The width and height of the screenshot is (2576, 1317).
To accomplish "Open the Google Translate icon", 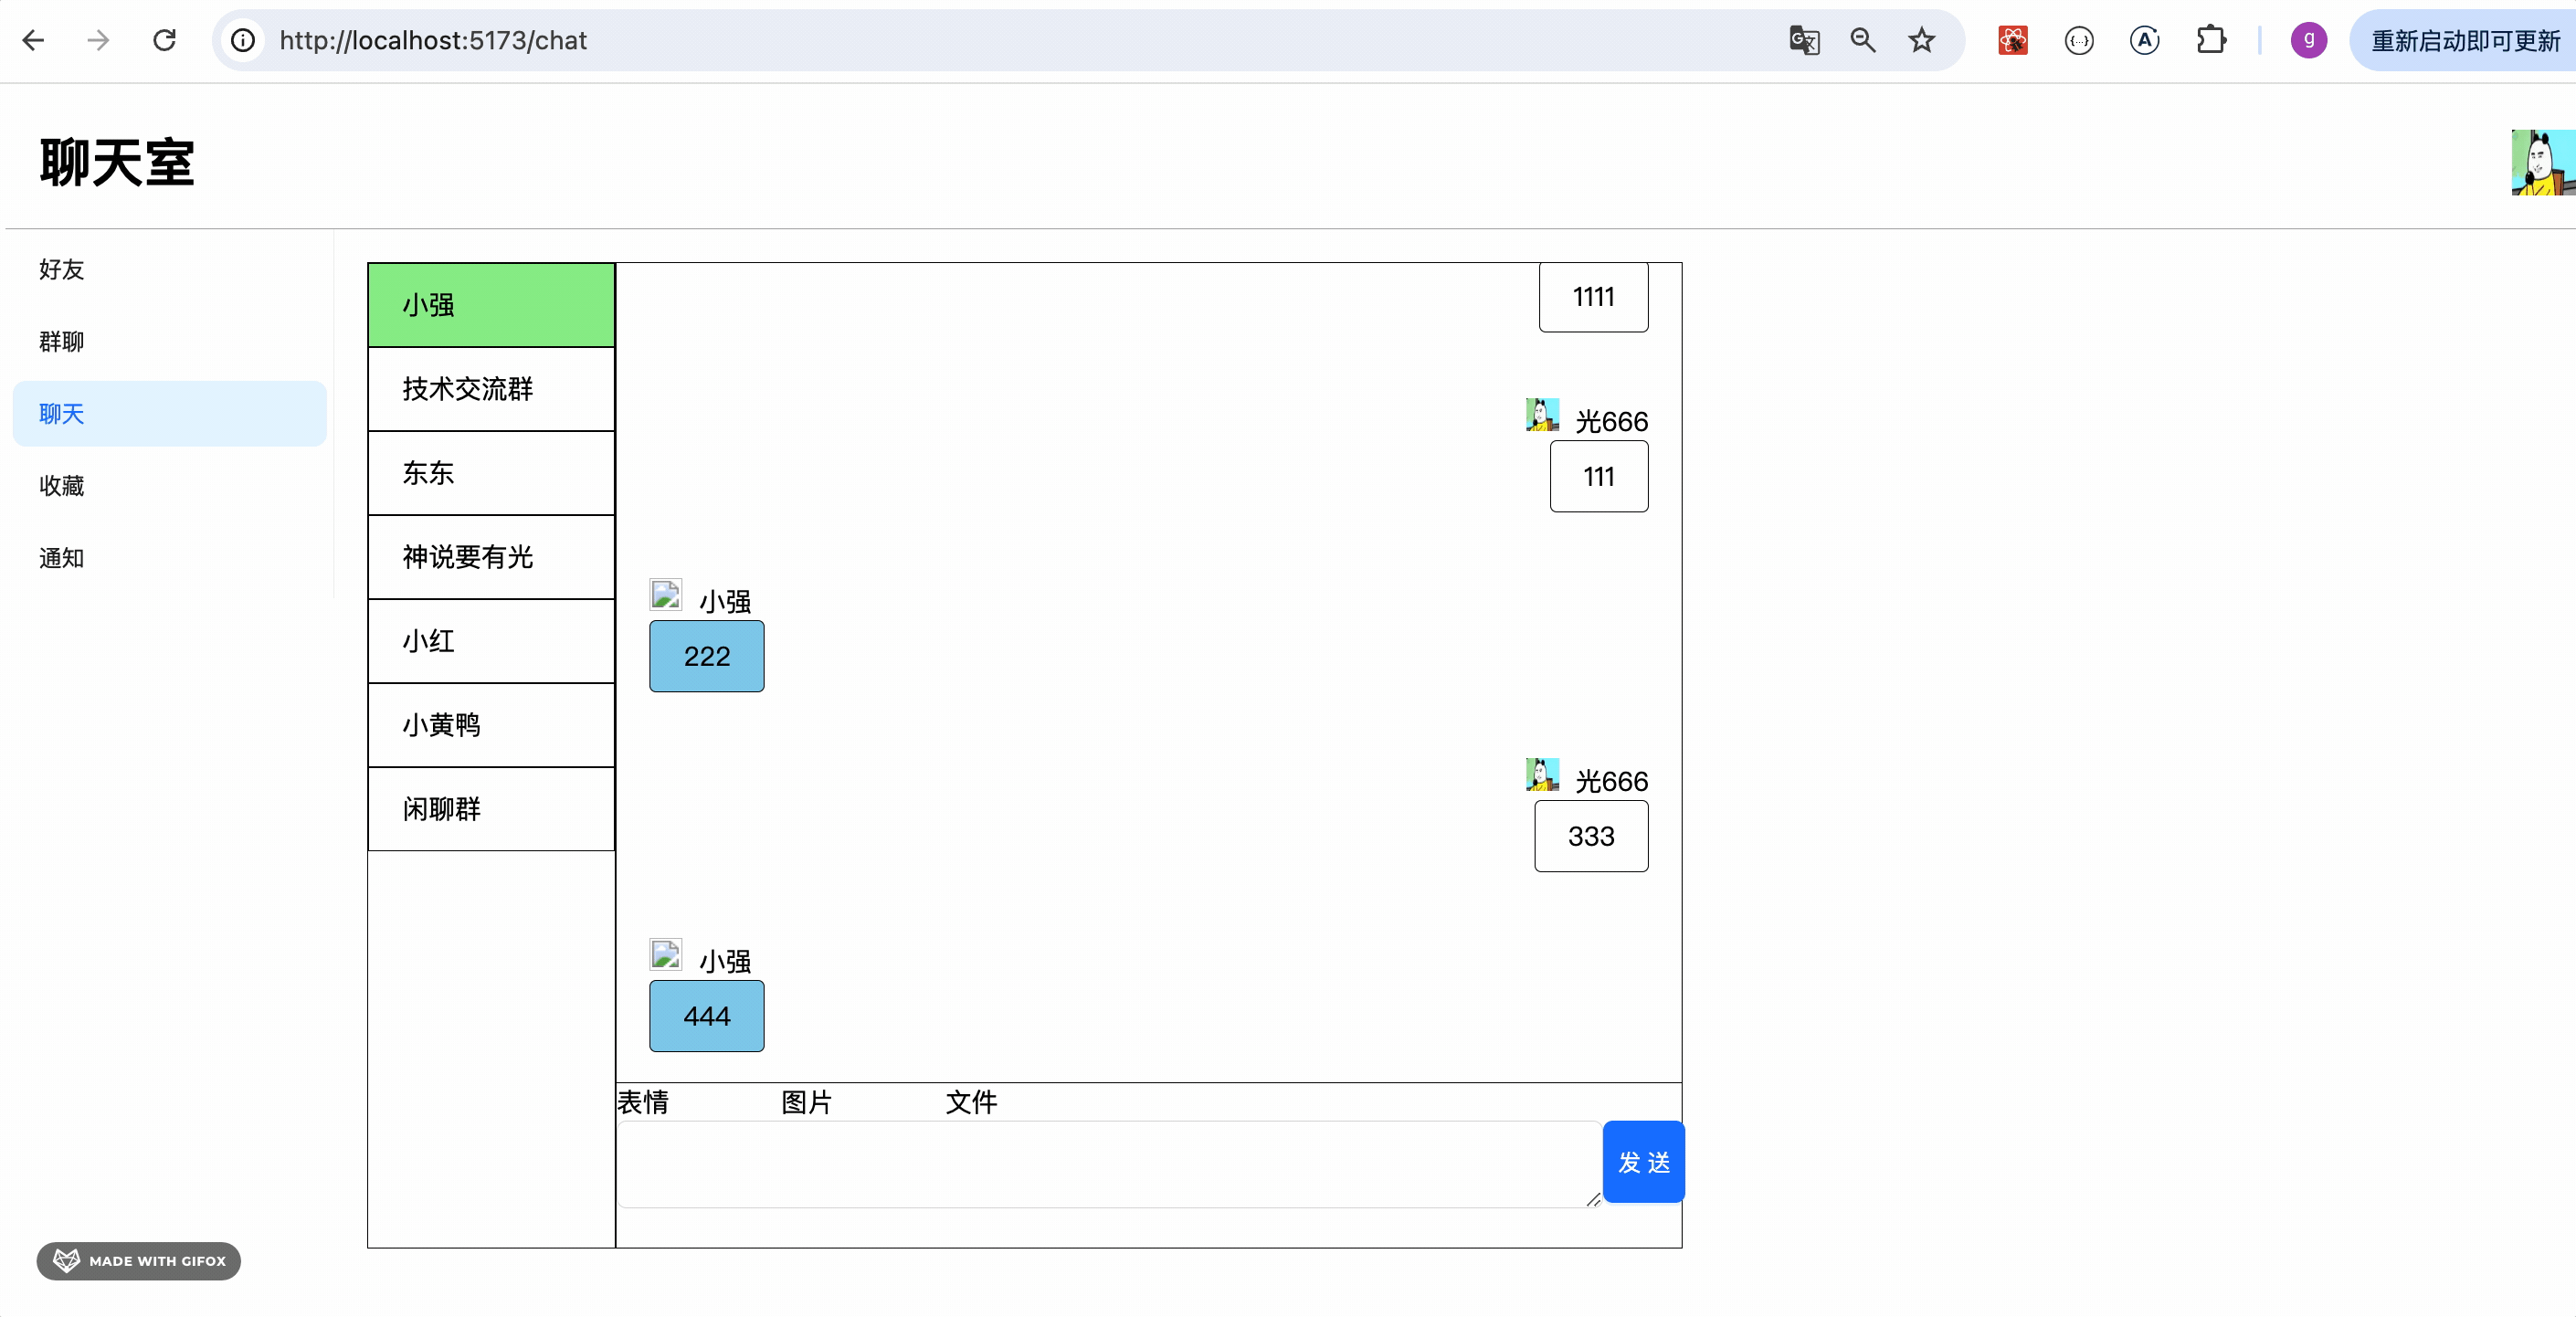I will click(1803, 40).
